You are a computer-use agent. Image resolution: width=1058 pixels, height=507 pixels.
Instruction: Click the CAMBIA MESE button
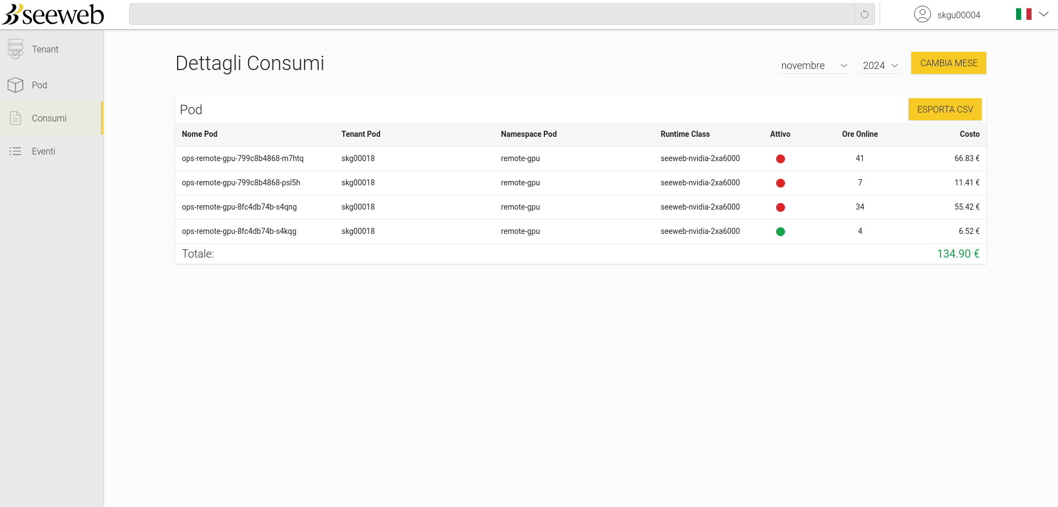click(948, 63)
